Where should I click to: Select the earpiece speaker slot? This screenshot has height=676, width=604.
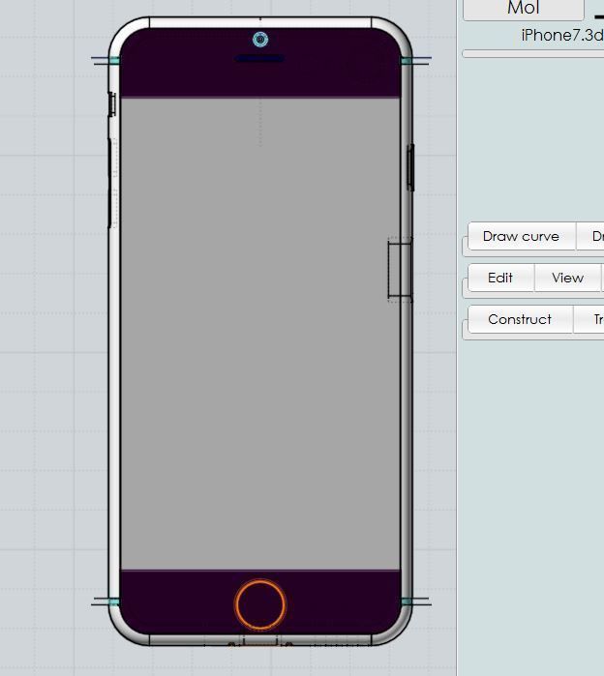coord(259,58)
